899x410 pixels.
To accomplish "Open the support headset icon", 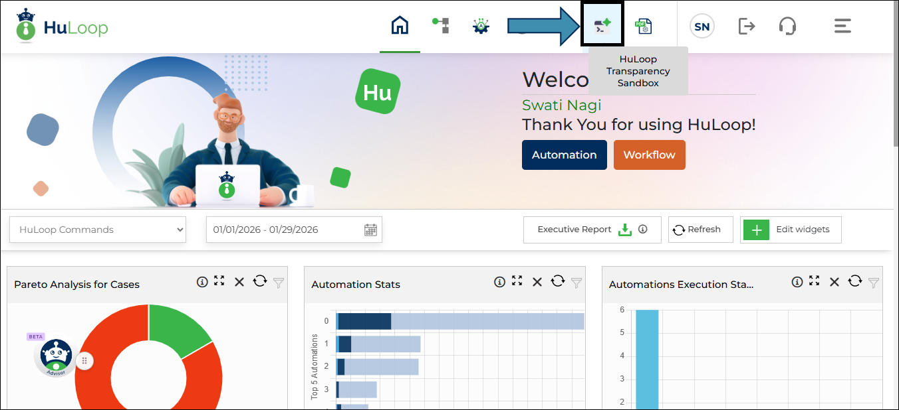I will tap(787, 26).
